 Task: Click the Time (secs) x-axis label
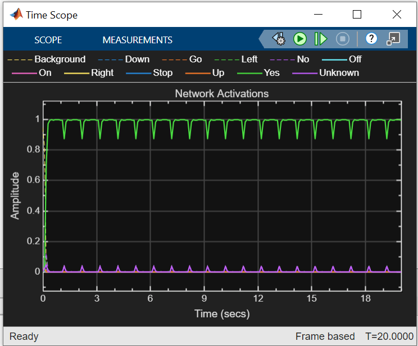click(x=222, y=313)
